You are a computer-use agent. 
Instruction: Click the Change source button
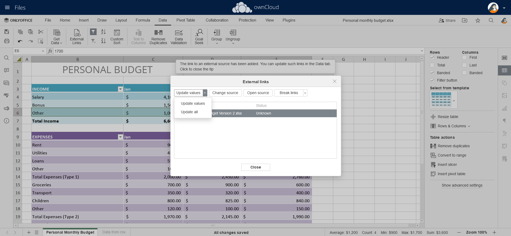click(x=225, y=93)
